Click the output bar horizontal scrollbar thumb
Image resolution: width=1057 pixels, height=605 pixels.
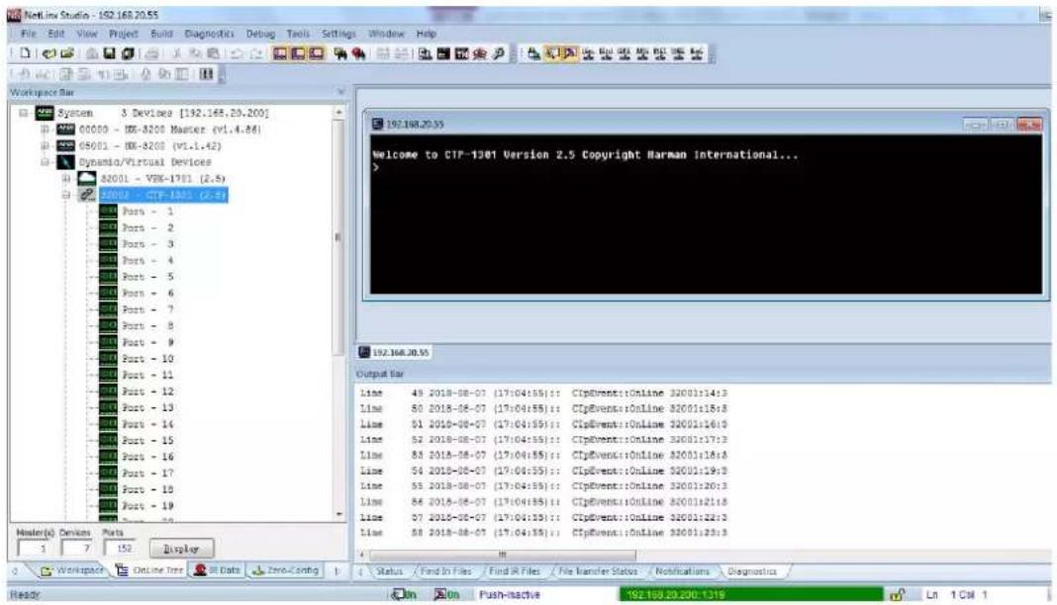502,556
